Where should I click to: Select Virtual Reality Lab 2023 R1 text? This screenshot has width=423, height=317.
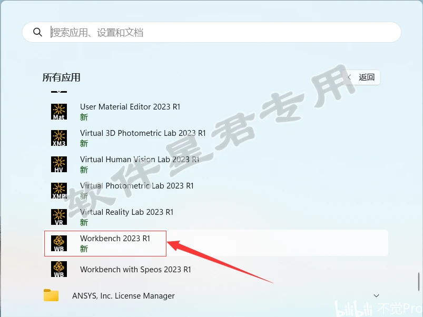pos(127,212)
